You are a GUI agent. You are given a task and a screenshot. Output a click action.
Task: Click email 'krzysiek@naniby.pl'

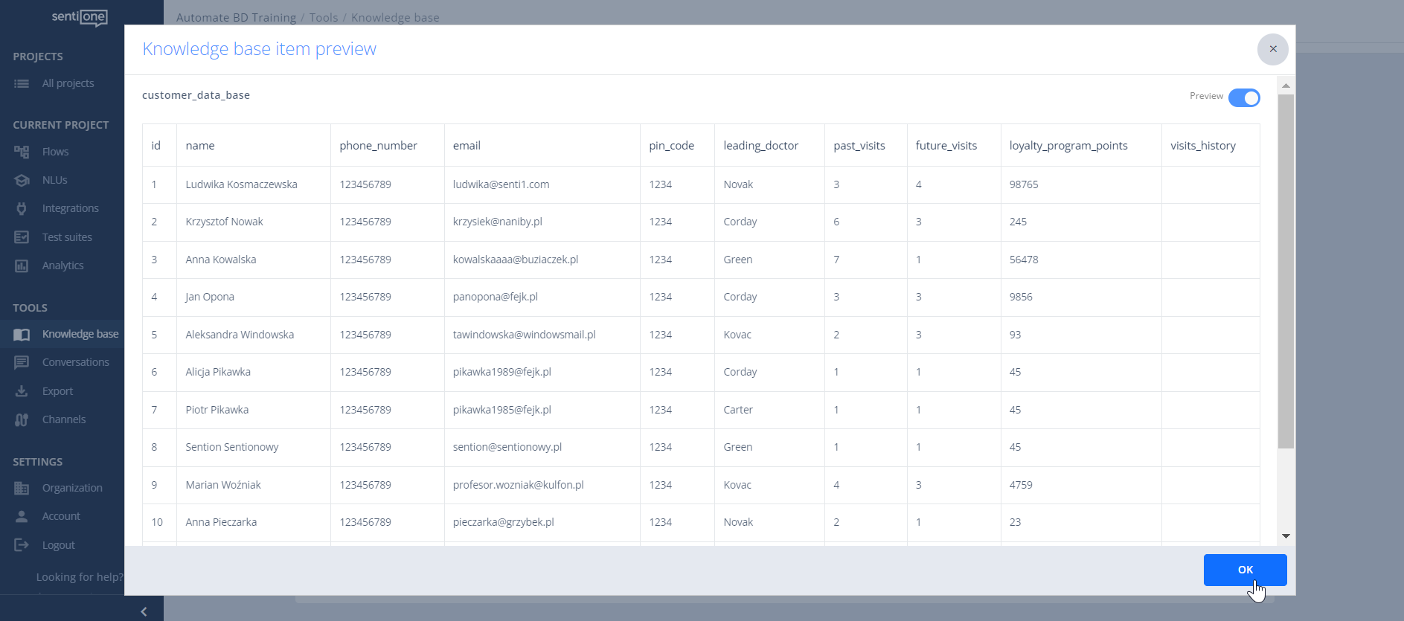[x=497, y=222]
